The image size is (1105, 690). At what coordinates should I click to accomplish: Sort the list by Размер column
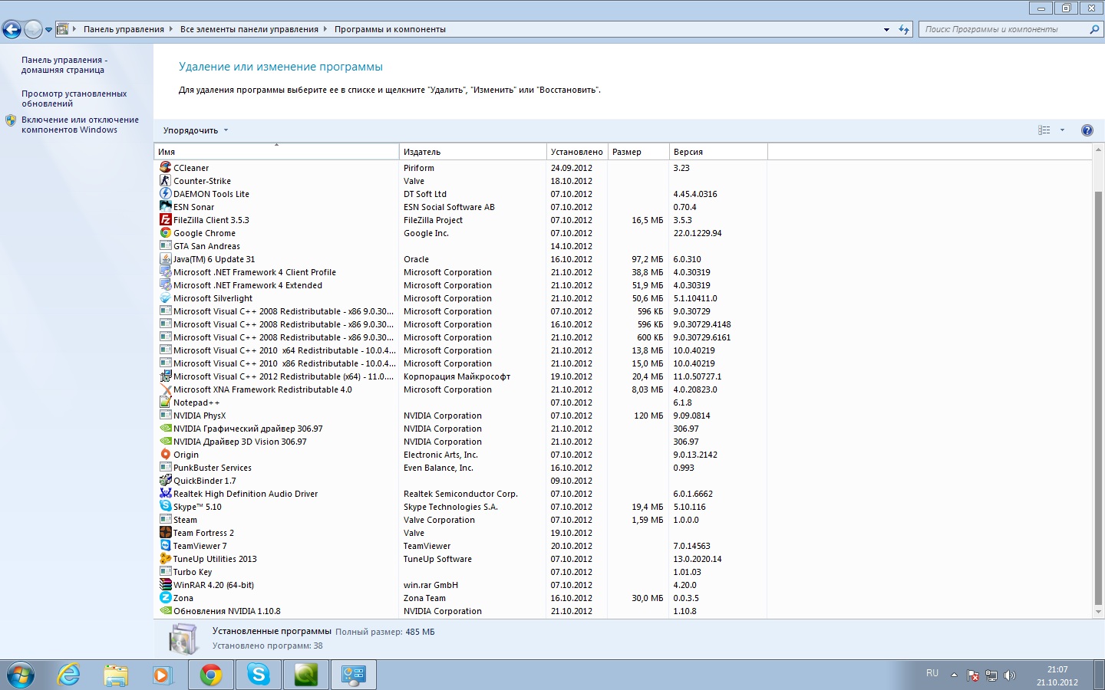tap(638, 152)
